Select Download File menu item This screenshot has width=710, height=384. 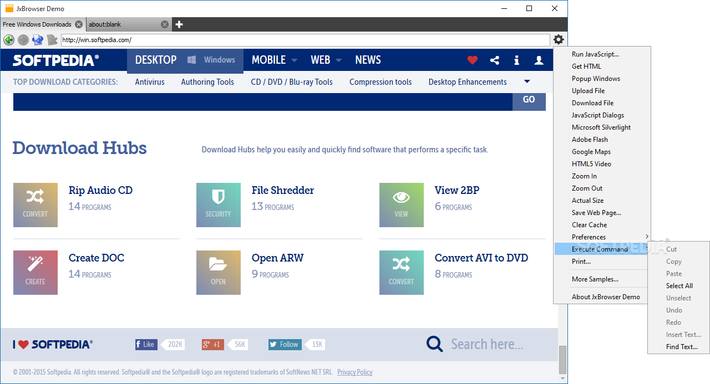(592, 103)
